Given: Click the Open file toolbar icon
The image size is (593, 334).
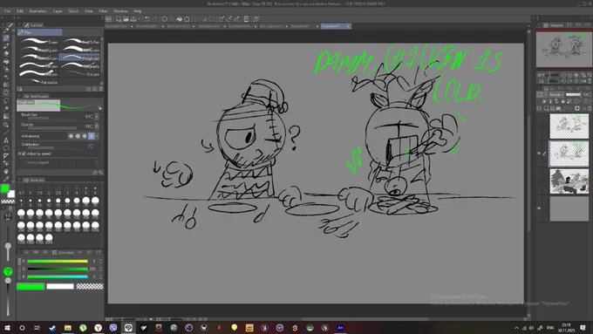Looking at the screenshot, I should coord(126,19).
